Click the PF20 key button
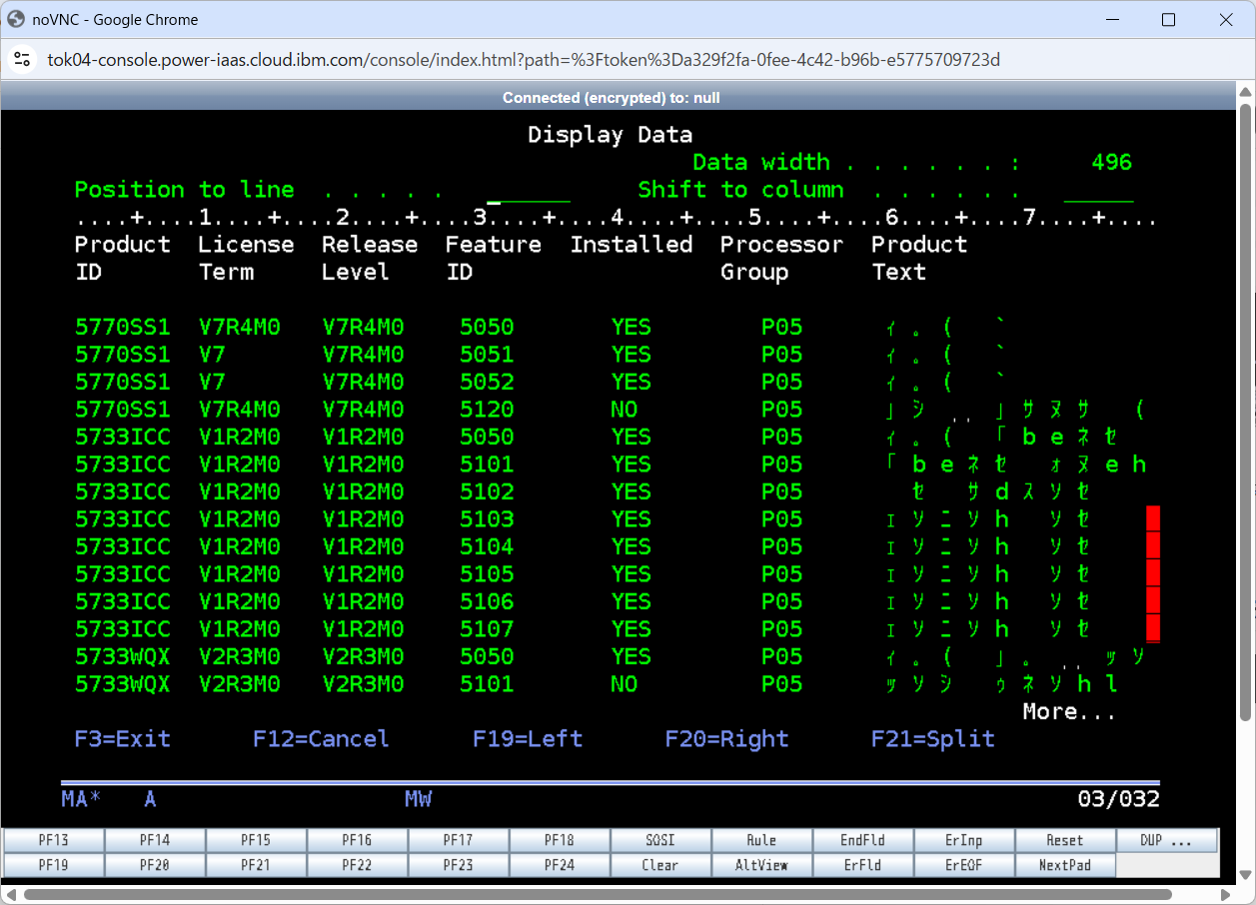The width and height of the screenshot is (1256, 905). pyautogui.click(x=155, y=865)
